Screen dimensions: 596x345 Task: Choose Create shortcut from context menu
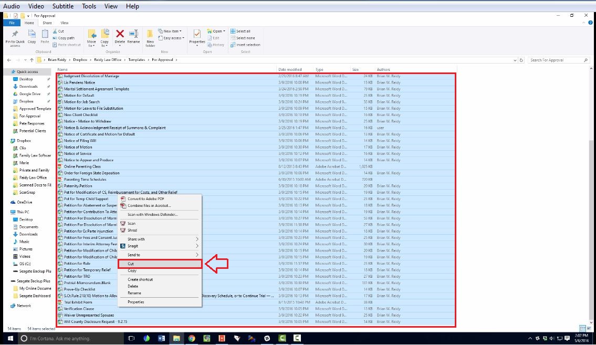(160, 279)
